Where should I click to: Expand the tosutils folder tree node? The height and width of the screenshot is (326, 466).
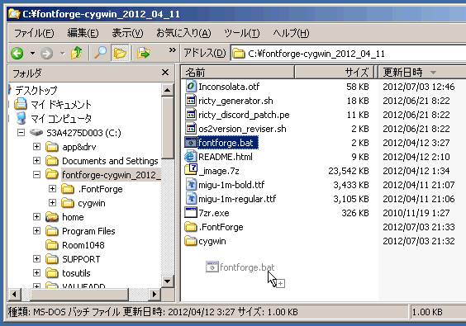[x=36, y=273]
